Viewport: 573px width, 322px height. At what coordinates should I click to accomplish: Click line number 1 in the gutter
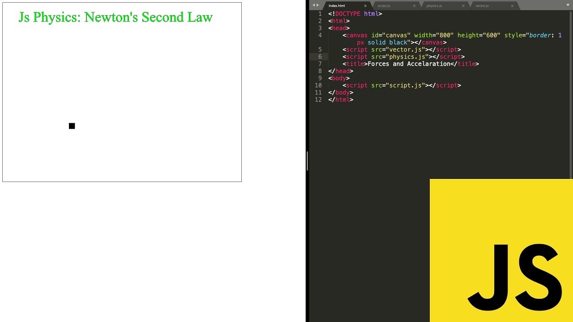click(320, 14)
